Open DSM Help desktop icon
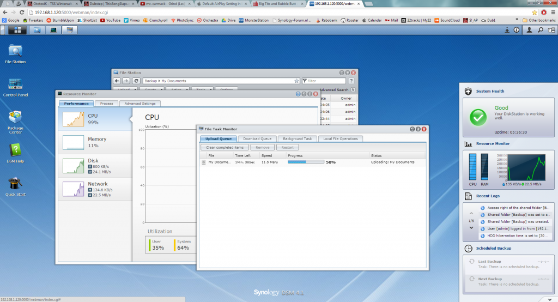This screenshot has height=302, width=558. tap(15, 152)
